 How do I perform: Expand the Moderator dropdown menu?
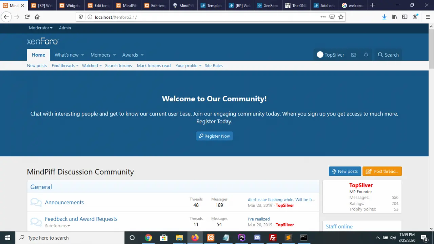tap(41, 28)
